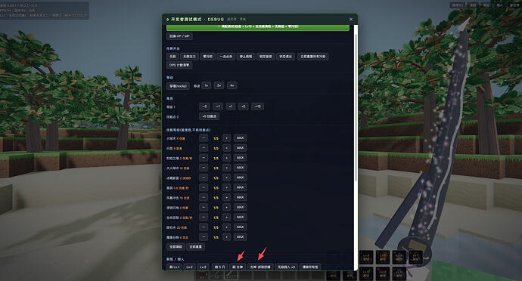522x281 pixels.
Task: Lower the 生命汲取 skill level with minus
Action: pyautogui.click(x=204, y=217)
